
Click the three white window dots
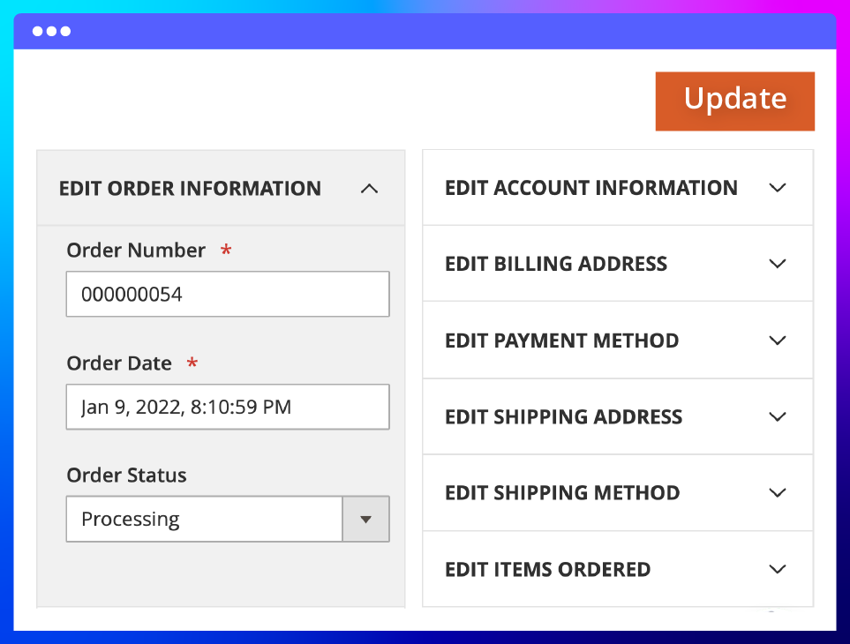point(51,32)
